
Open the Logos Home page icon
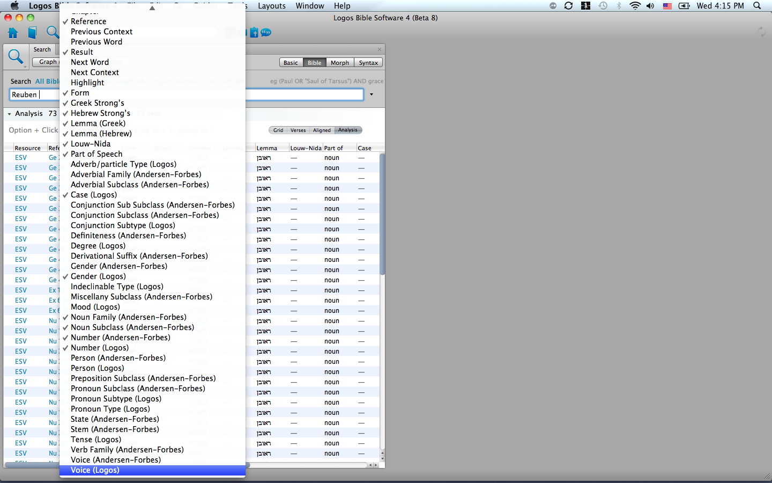(x=13, y=33)
